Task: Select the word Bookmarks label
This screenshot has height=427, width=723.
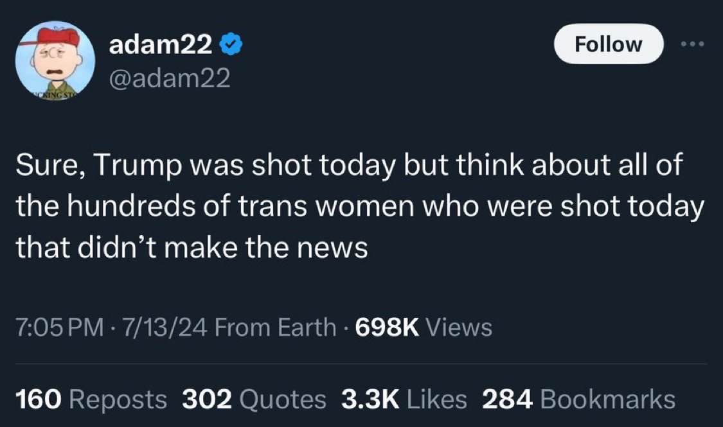Action: [608, 399]
